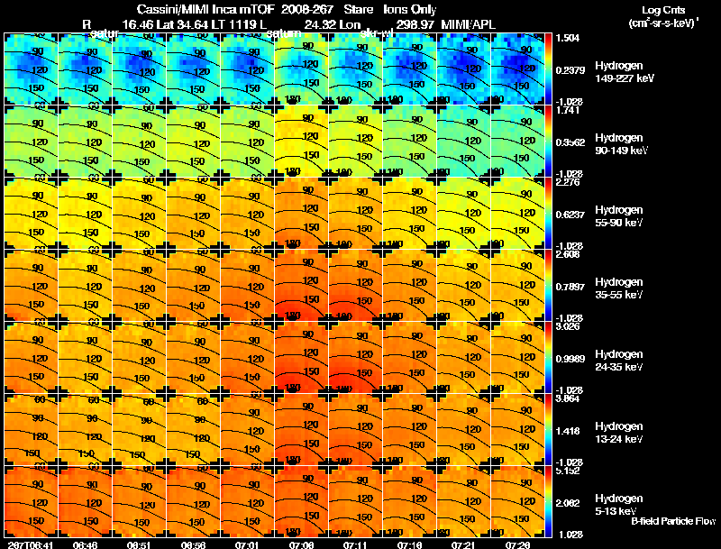Open the 55-90 keV image panel at 06:51

click(139, 213)
